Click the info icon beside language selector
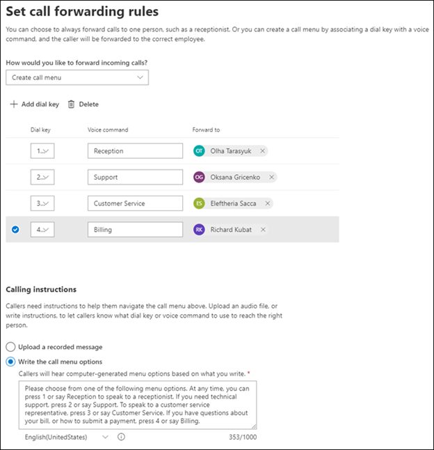This screenshot has height=450, width=434. pyautogui.click(x=122, y=437)
